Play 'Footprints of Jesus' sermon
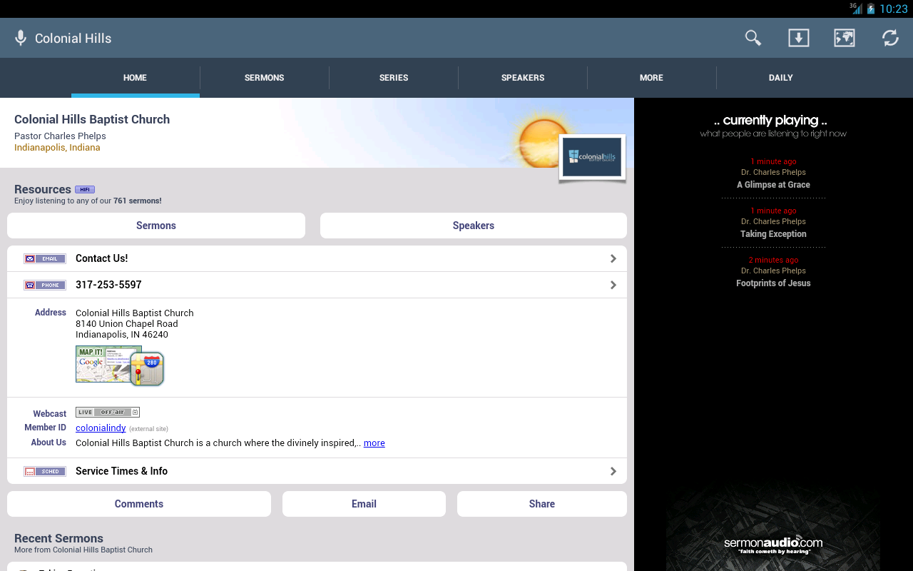Viewport: 913px width, 571px height. (773, 283)
